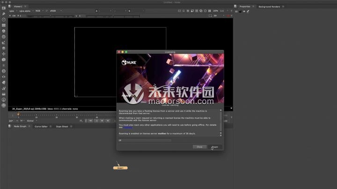Open the Merge nodes menu in left toolbar
The image size is (337, 189).
pos(4,48)
